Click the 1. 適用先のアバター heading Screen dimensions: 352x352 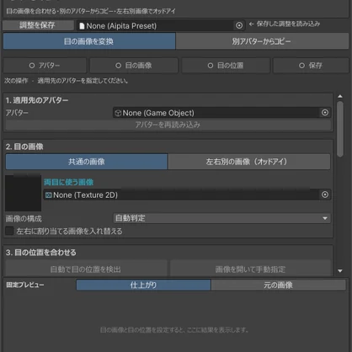pyautogui.click(x=37, y=100)
